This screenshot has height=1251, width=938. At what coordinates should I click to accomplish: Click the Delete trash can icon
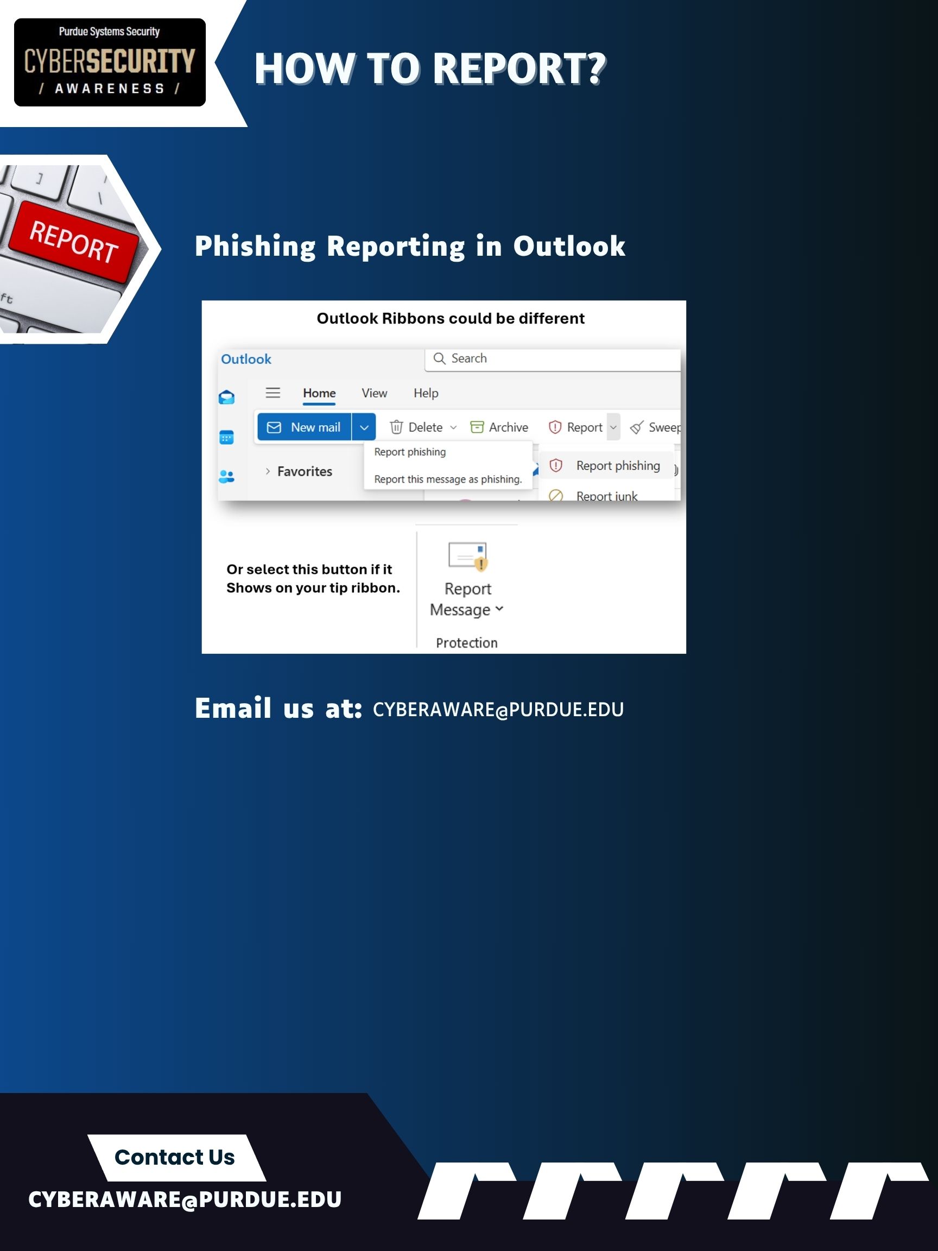click(396, 427)
